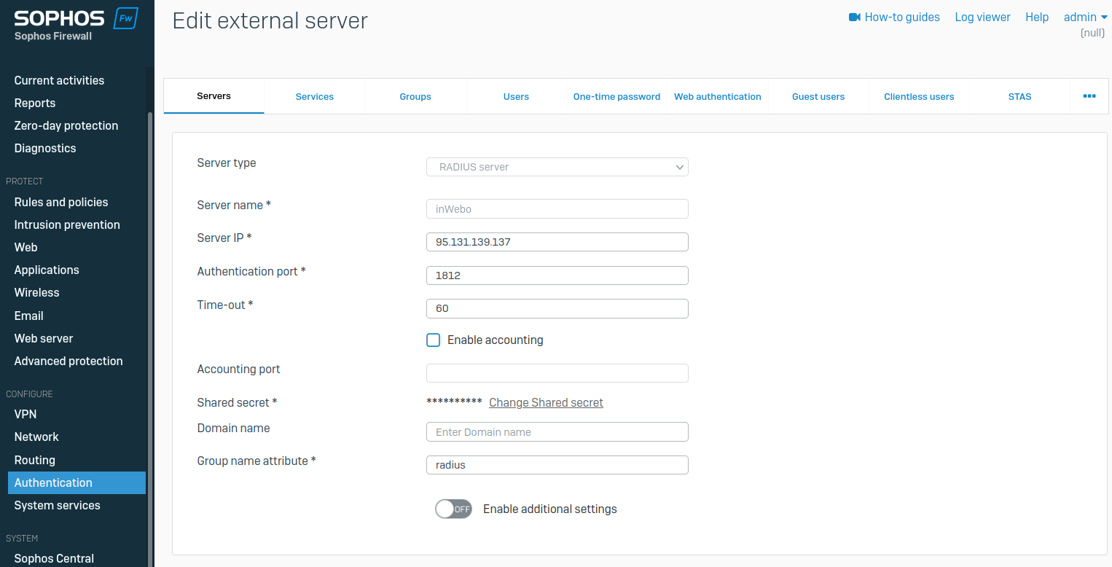The width and height of the screenshot is (1112, 567).
Task: Switch to the Services tab
Action: click(314, 95)
